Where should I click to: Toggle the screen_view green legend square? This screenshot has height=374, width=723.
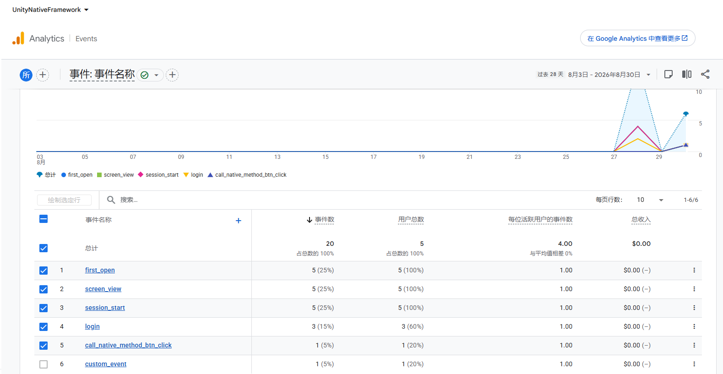[99, 175]
